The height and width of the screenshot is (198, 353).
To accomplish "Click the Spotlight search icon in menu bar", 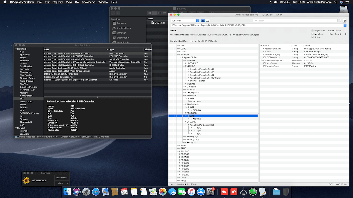I will click(336, 2).
